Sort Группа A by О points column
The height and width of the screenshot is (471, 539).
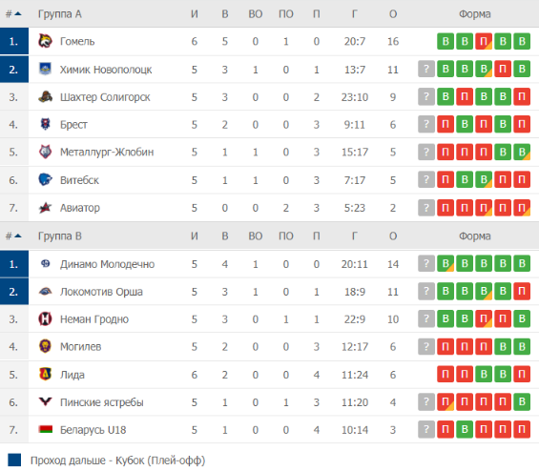click(393, 14)
